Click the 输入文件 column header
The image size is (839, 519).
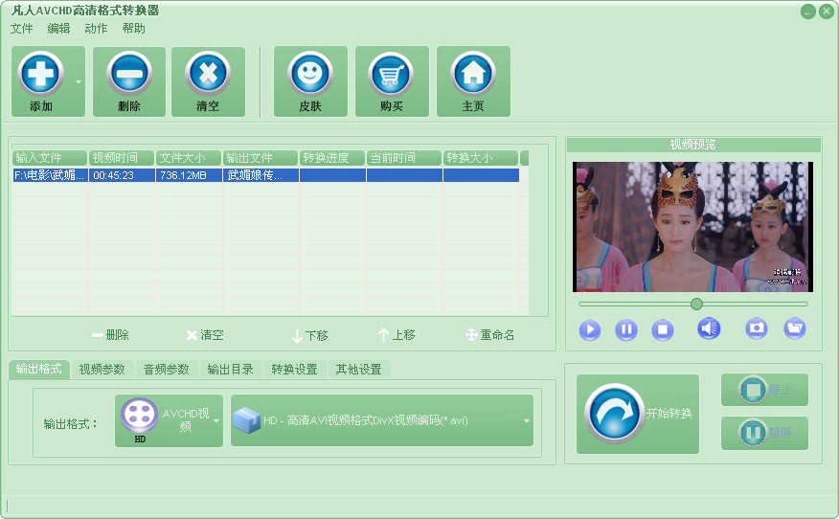(x=50, y=158)
